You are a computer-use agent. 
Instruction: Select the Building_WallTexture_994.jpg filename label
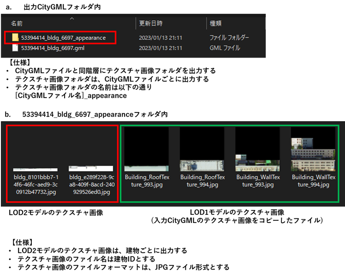[x=314, y=181]
